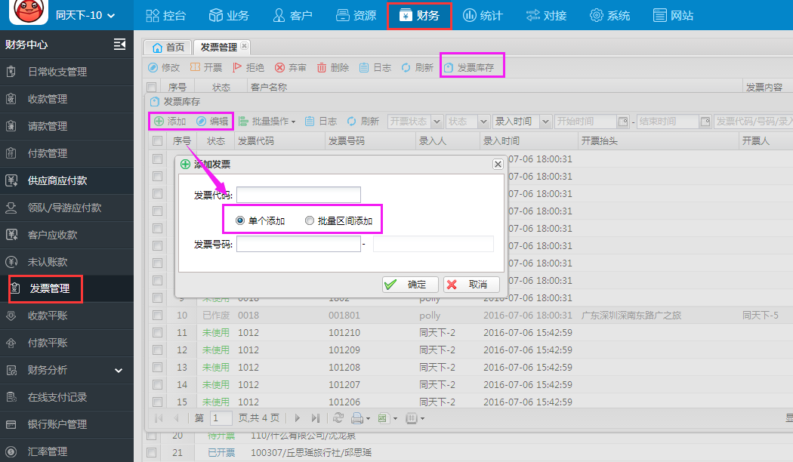793x462 pixels.
Task: Click the 取消 button
Action: click(x=471, y=285)
